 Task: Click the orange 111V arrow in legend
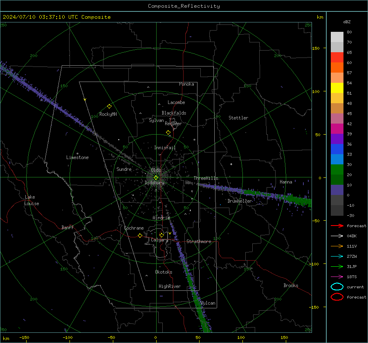pos(337,246)
